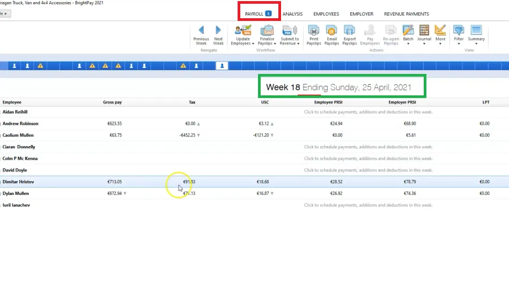The image size is (509, 285).
Task: Open the Finalise Payslips dropdown
Action: coord(267,35)
